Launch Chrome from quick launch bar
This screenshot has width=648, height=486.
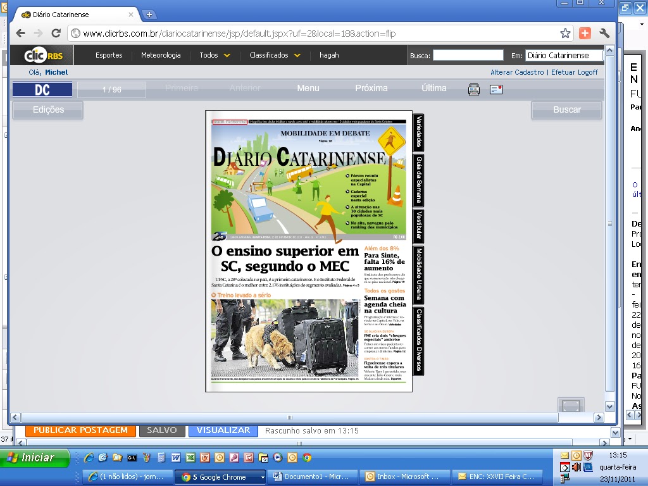point(307,458)
